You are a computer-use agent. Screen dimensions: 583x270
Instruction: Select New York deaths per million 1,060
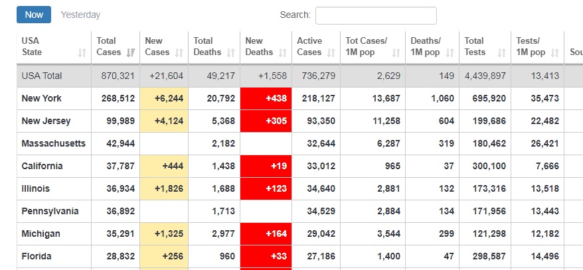pyautogui.click(x=442, y=98)
